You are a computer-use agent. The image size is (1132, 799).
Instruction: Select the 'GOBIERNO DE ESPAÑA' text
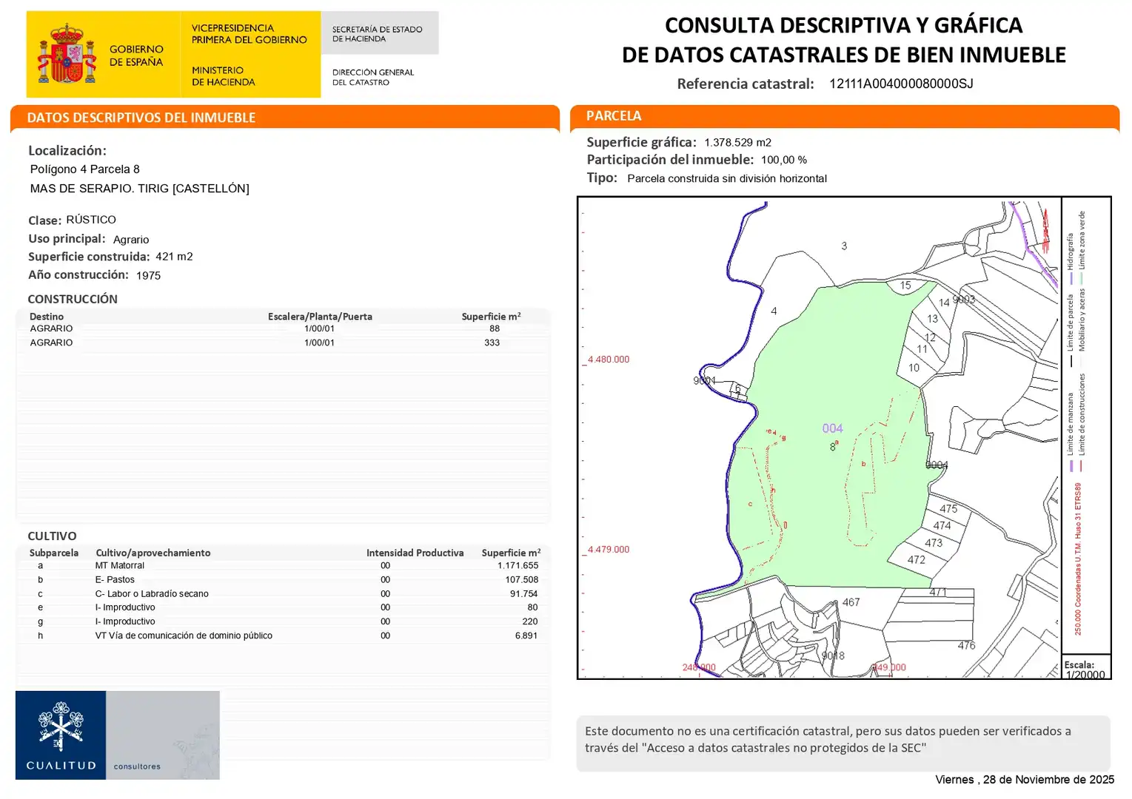click(x=136, y=55)
